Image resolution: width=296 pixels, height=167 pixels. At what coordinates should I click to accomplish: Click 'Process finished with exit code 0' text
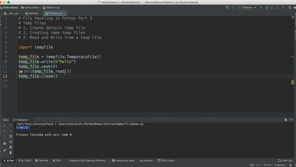(x=44, y=135)
